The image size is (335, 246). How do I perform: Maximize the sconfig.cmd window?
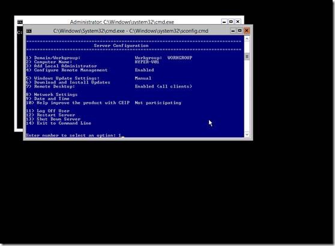[240, 31]
